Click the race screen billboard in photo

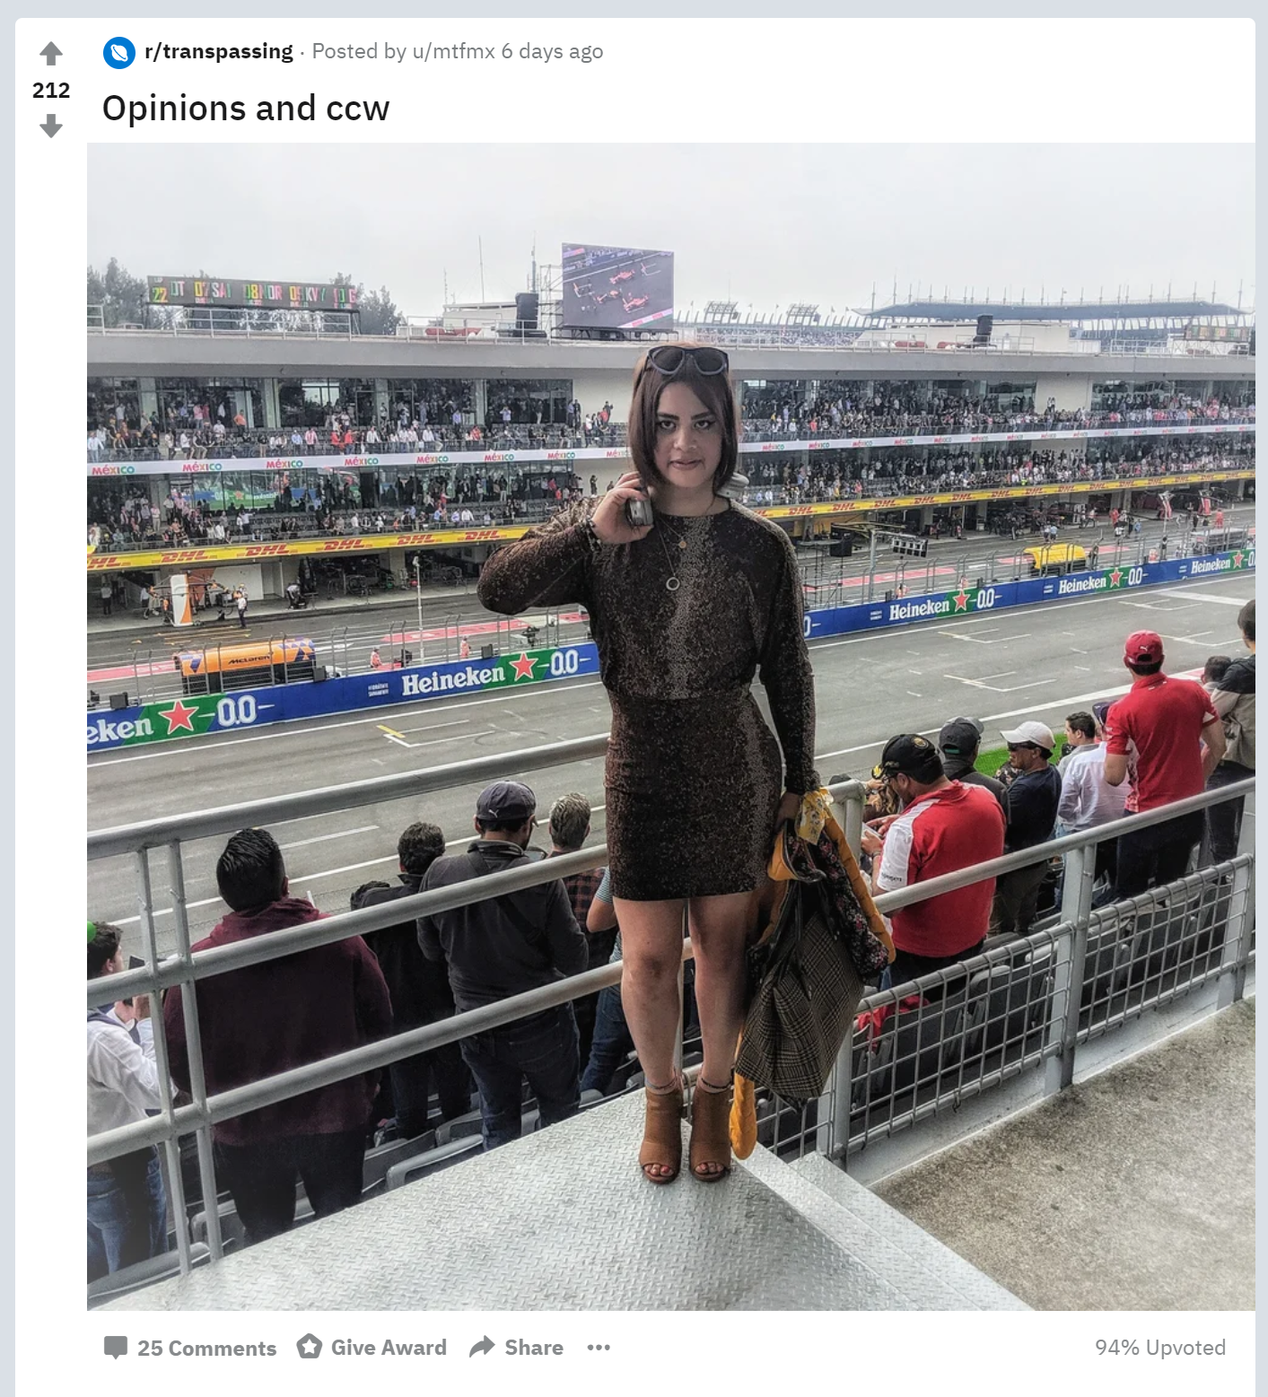coord(617,286)
